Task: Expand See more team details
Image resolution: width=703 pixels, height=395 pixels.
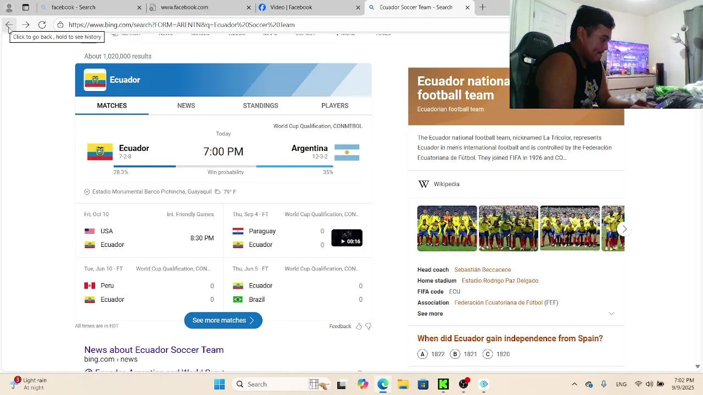Action: click(x=430, y=314)
